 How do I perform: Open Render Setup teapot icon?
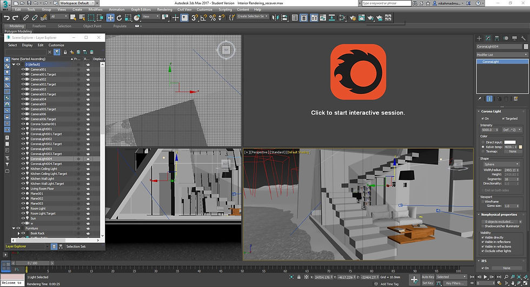click(x=353, y=17)
